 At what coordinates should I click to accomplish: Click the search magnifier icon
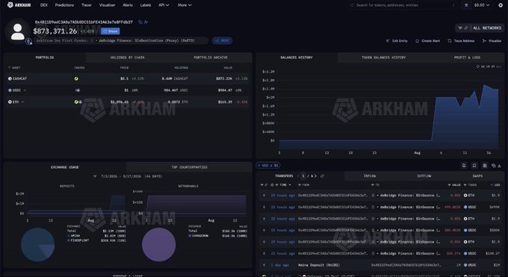coord(352,5)
